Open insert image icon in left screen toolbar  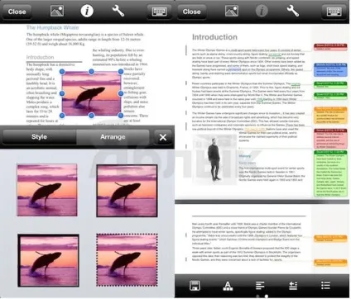[57, 11]
